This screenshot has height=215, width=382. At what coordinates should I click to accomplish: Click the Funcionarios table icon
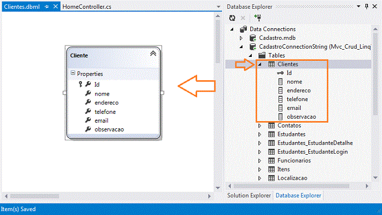pos(271,160)
